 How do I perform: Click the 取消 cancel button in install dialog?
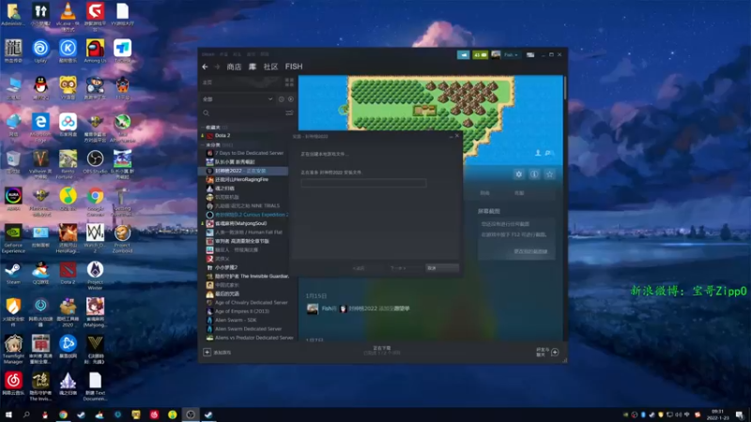tap(441, 268)
